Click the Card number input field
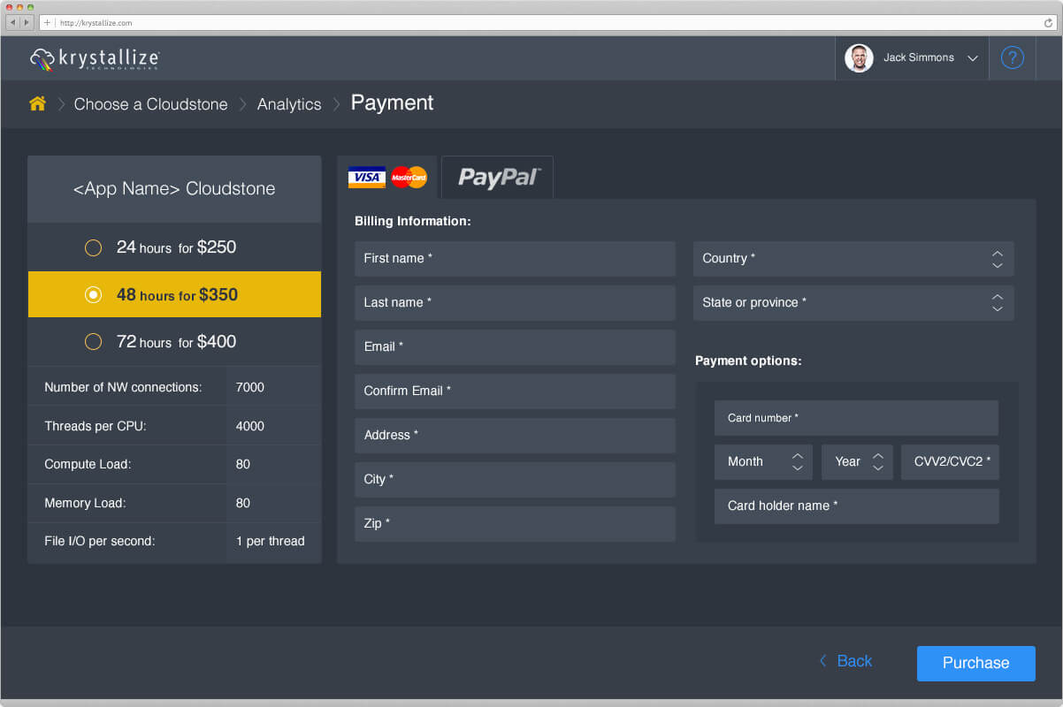Viewport: 1063px width, 707px height. (855, 418)
